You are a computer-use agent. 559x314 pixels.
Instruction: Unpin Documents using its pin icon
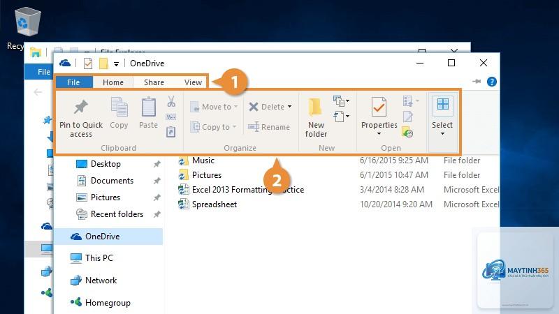point(157,181)
